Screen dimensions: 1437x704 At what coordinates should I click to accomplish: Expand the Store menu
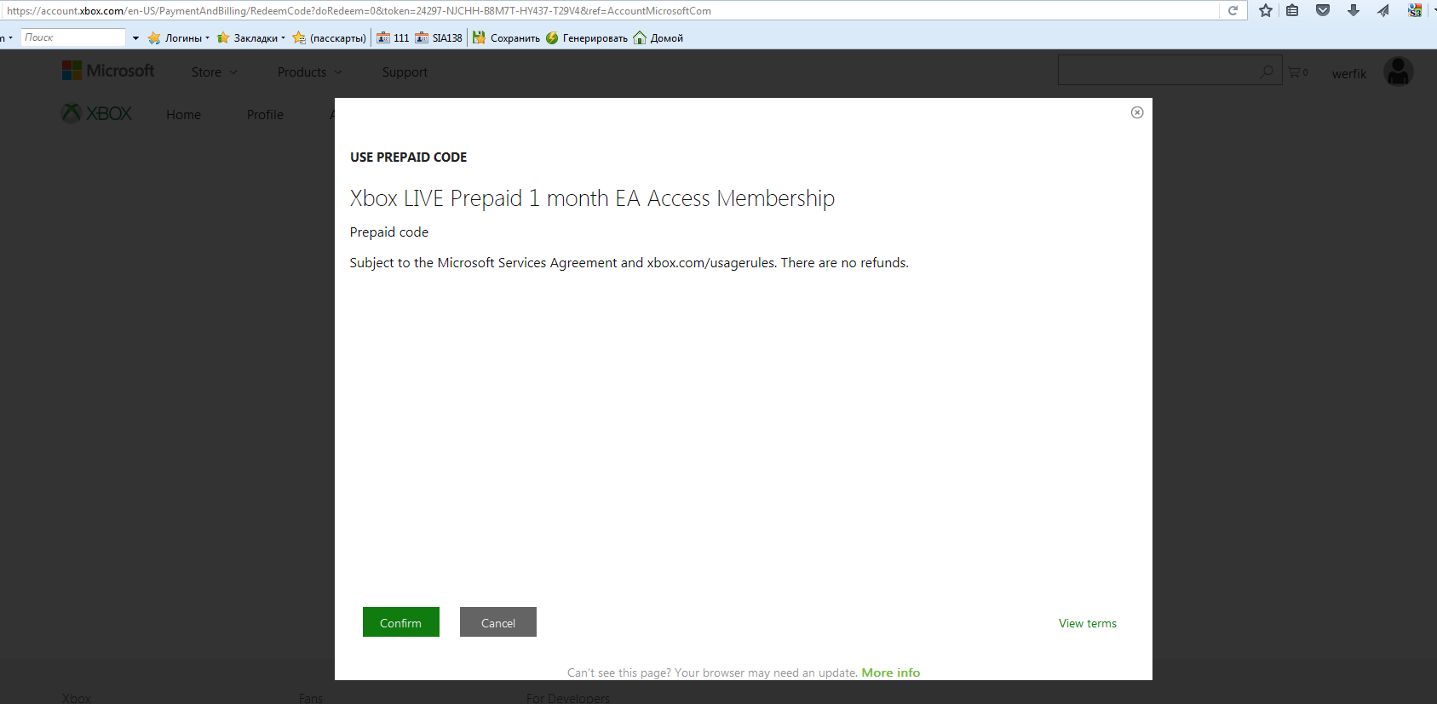tap(215, 72)
